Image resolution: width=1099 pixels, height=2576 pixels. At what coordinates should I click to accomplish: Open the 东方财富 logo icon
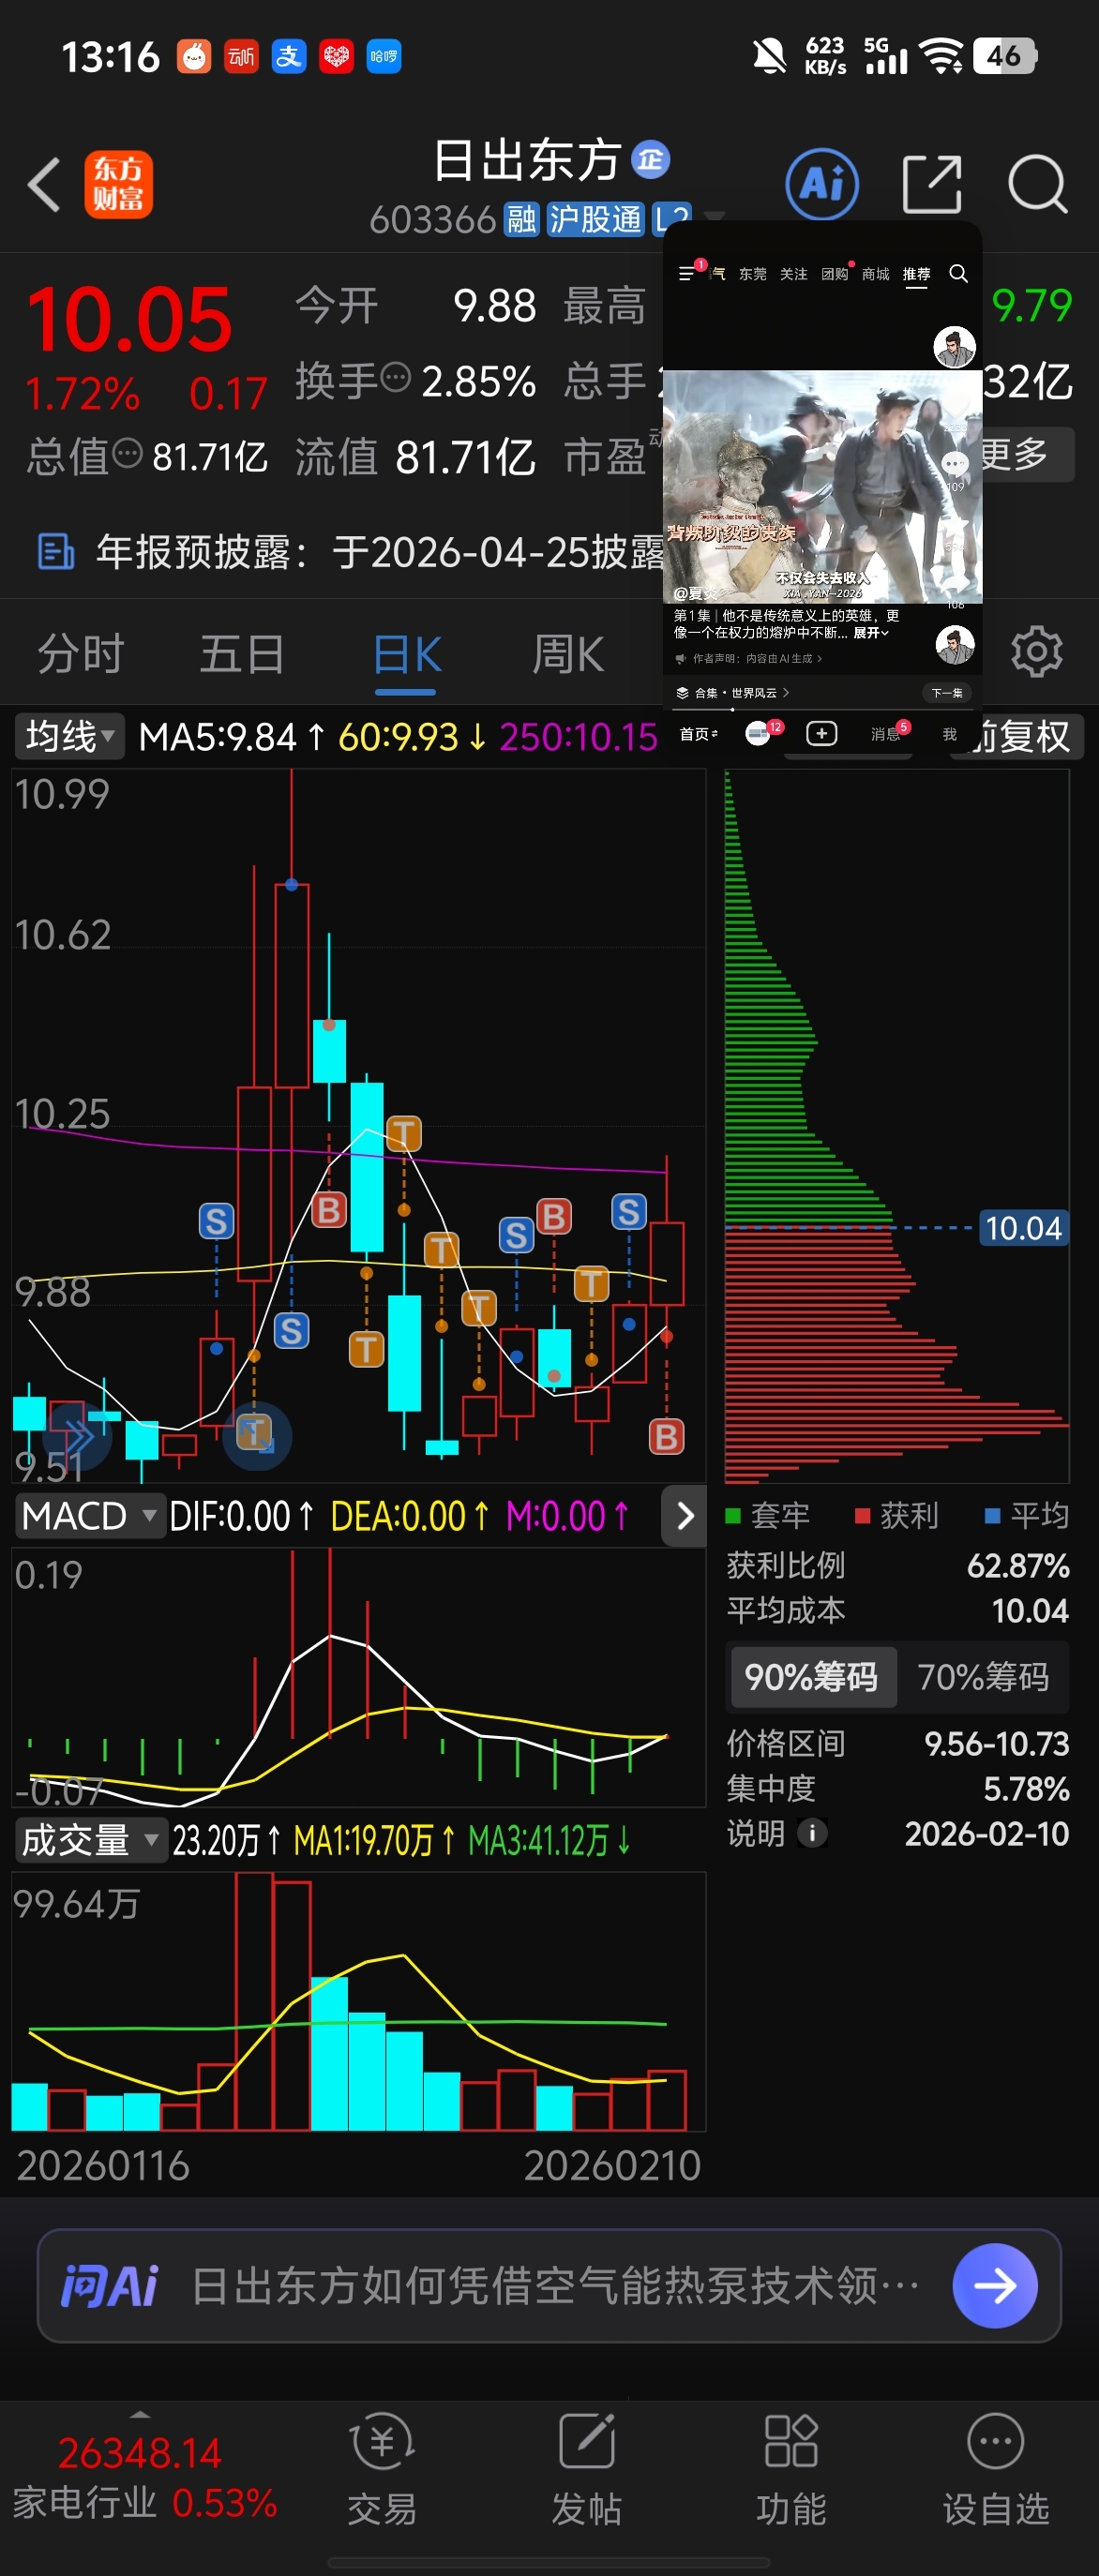(x=118, y=185)
